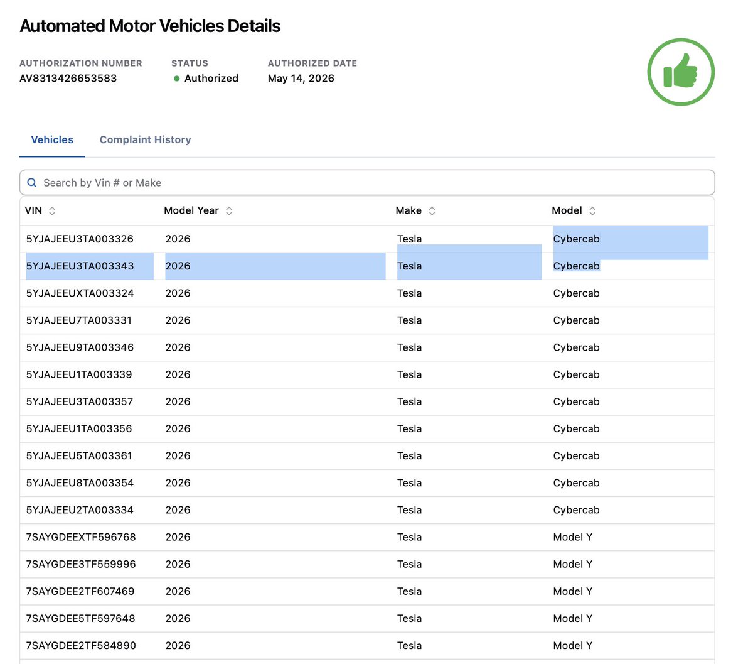Select VIN 7SAYGDEE2TF584890
753x664 pixels.
pyautogui.click(x=81, y=645)
